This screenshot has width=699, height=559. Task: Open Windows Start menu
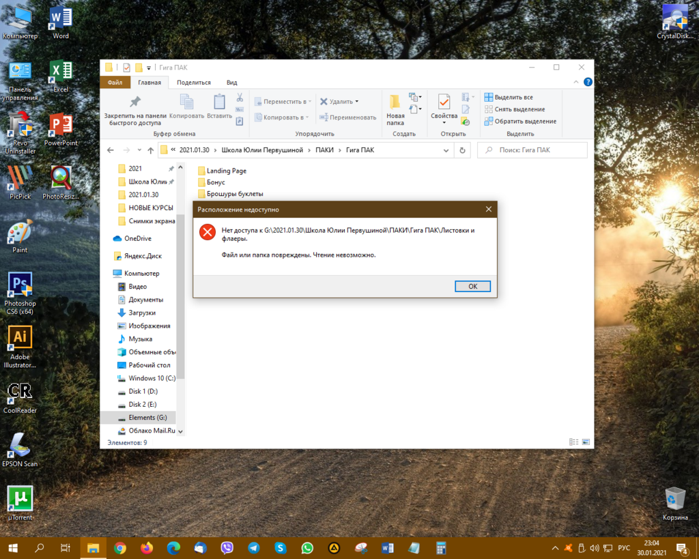click(13, 548)
